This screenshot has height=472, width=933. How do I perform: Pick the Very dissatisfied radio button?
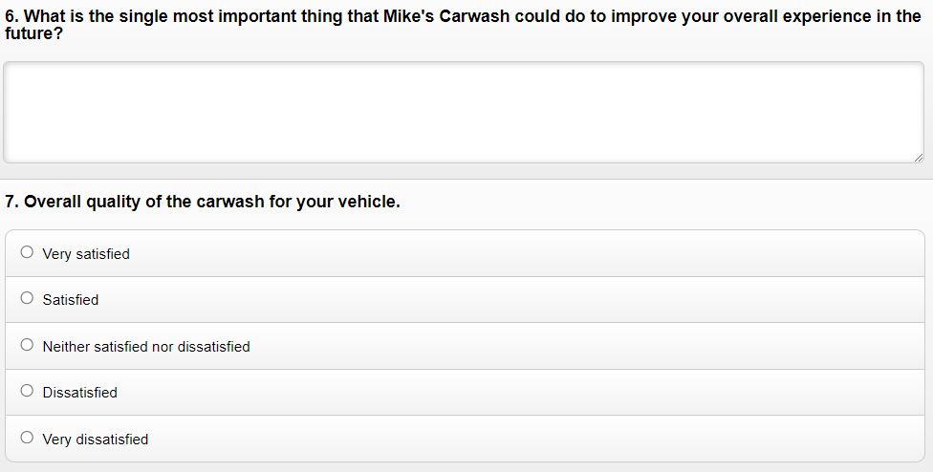point(27,438)
